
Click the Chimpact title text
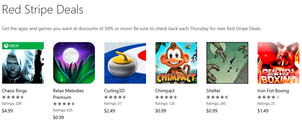[x=165, y=91]
